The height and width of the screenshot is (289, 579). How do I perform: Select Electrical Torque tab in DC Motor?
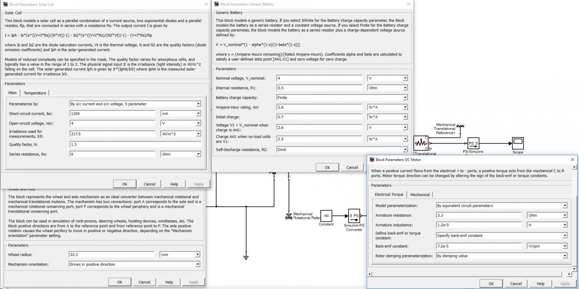(389, 194)
